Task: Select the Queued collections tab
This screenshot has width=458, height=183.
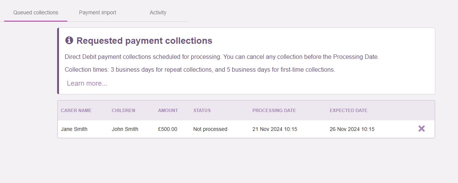Action: point(36,12)
